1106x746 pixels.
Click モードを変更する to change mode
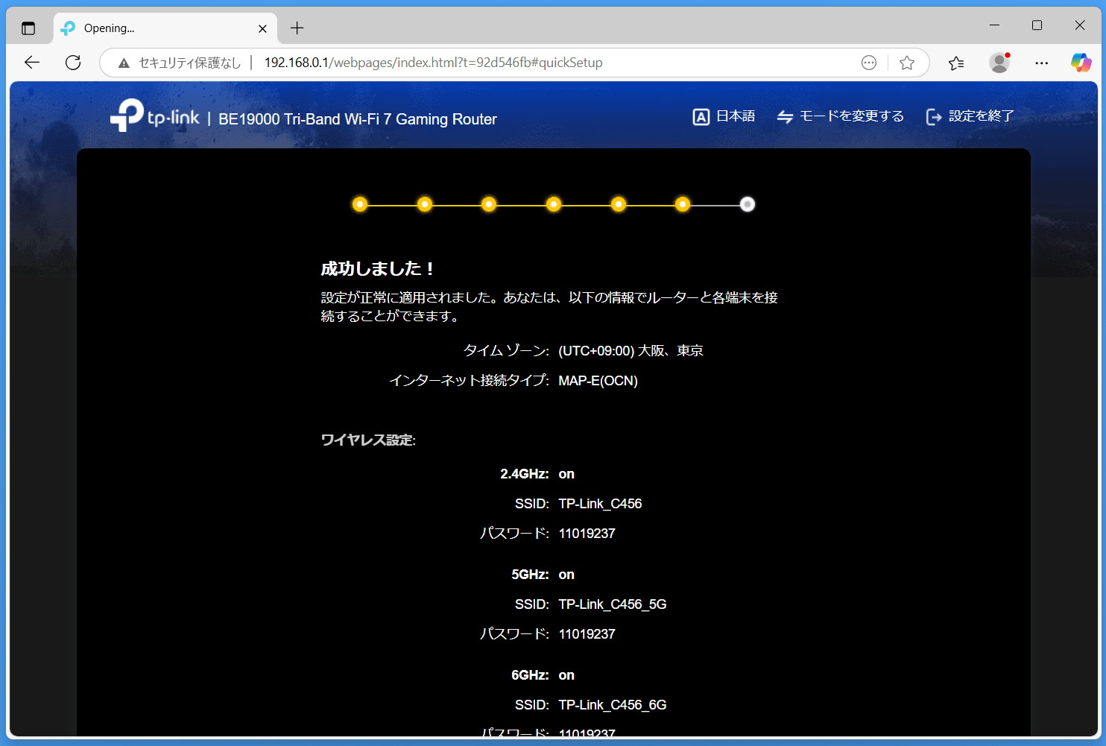click(x=840, y=116)
